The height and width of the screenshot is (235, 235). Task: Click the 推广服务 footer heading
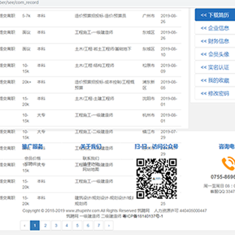[33, 147]
